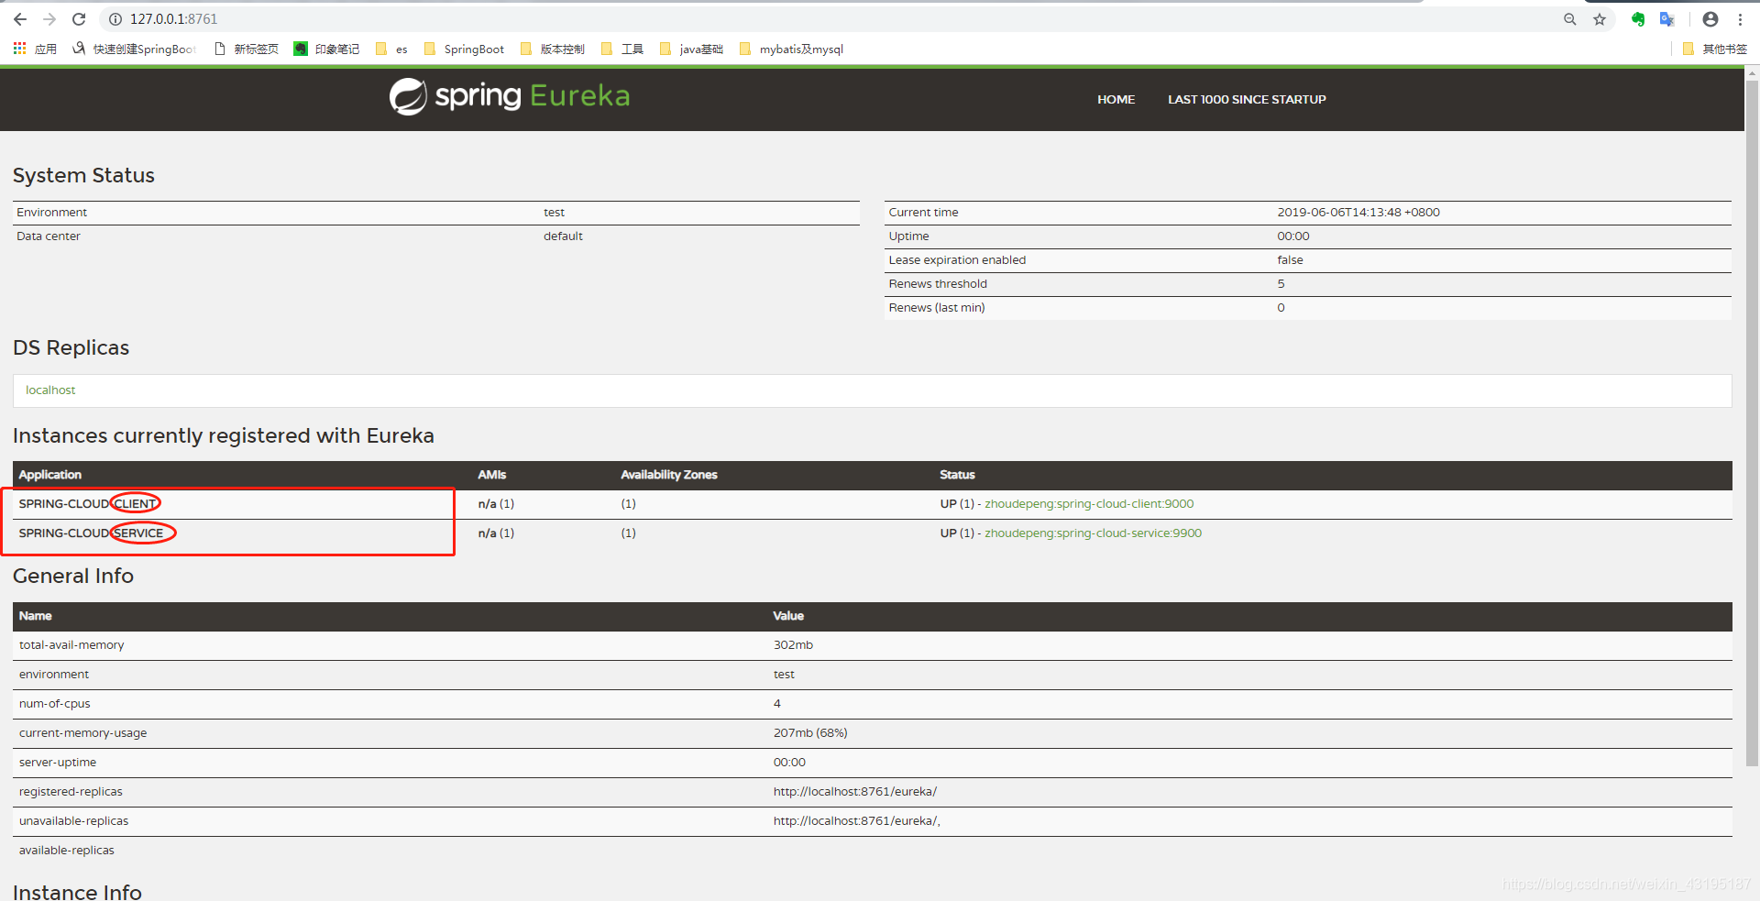Screen dimensions: 1760x901
Task: Click the num-of-cpus row name
Action: pyautogui.click(x=55, y=703)
